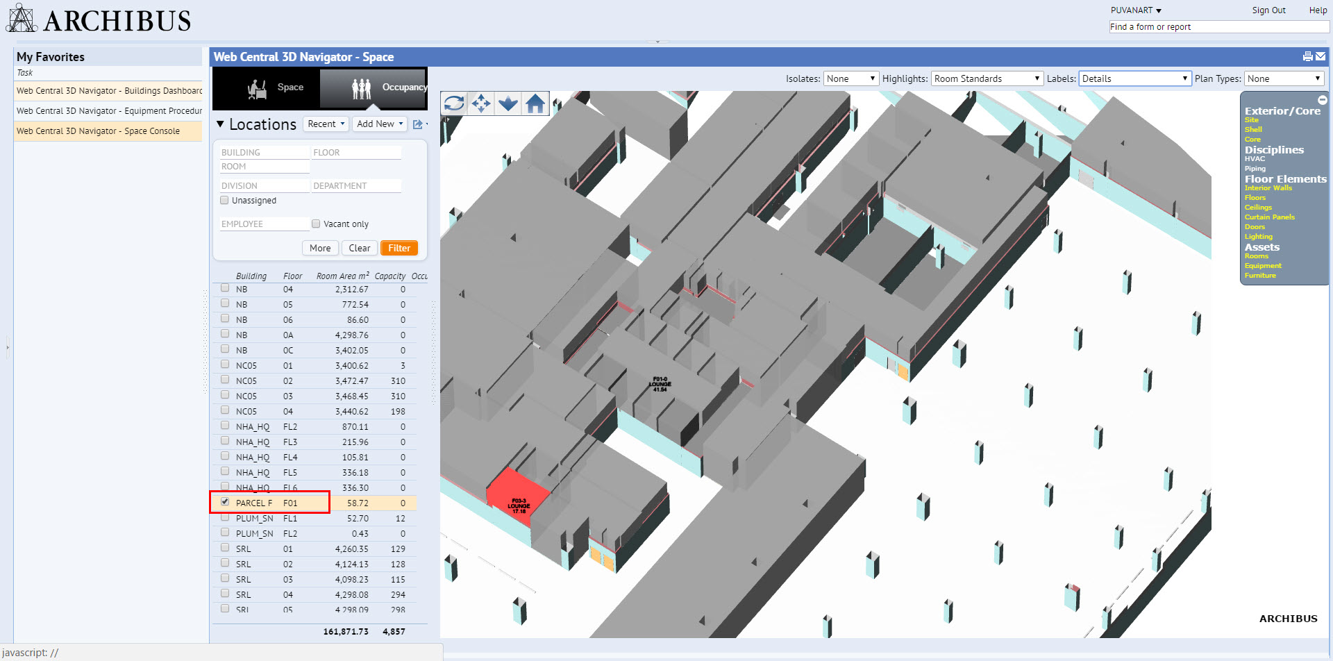The height and width of the screenshot is (661, 1333).
Task: Switch to the Space tab
Action: (x=267, y=87)
